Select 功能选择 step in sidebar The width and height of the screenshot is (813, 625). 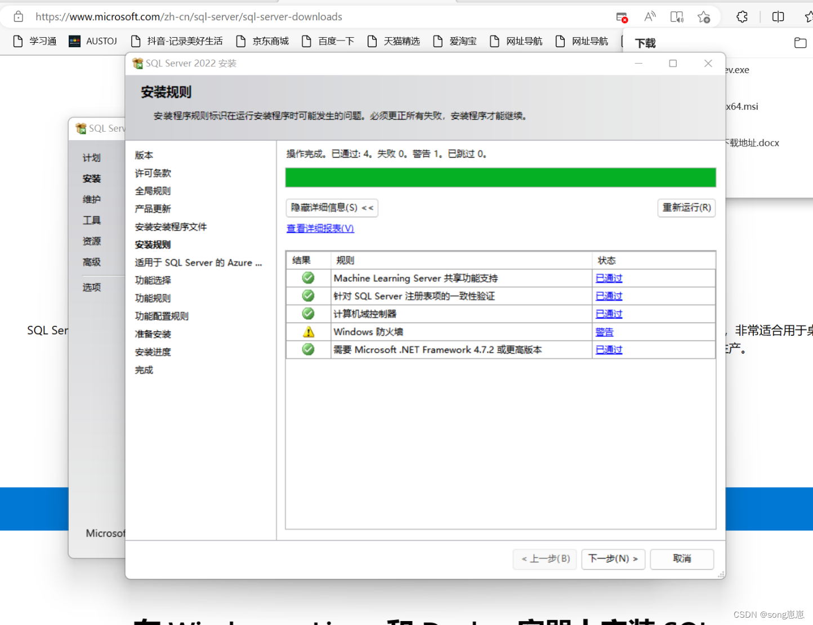pyautogui.click(x=153, y=280)
